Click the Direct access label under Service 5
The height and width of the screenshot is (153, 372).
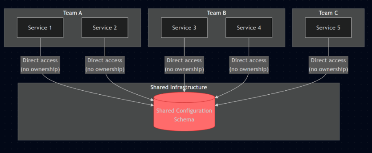(x=329, y=65)
